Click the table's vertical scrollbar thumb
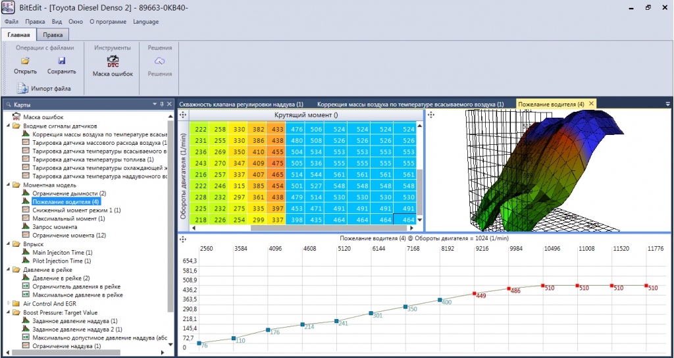Screen dimensions: 674x358 [420, 192]
